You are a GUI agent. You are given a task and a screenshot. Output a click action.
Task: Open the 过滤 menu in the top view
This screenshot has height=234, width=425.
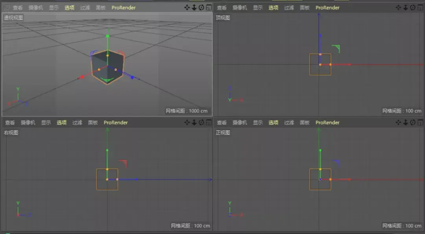coord(289,7)
